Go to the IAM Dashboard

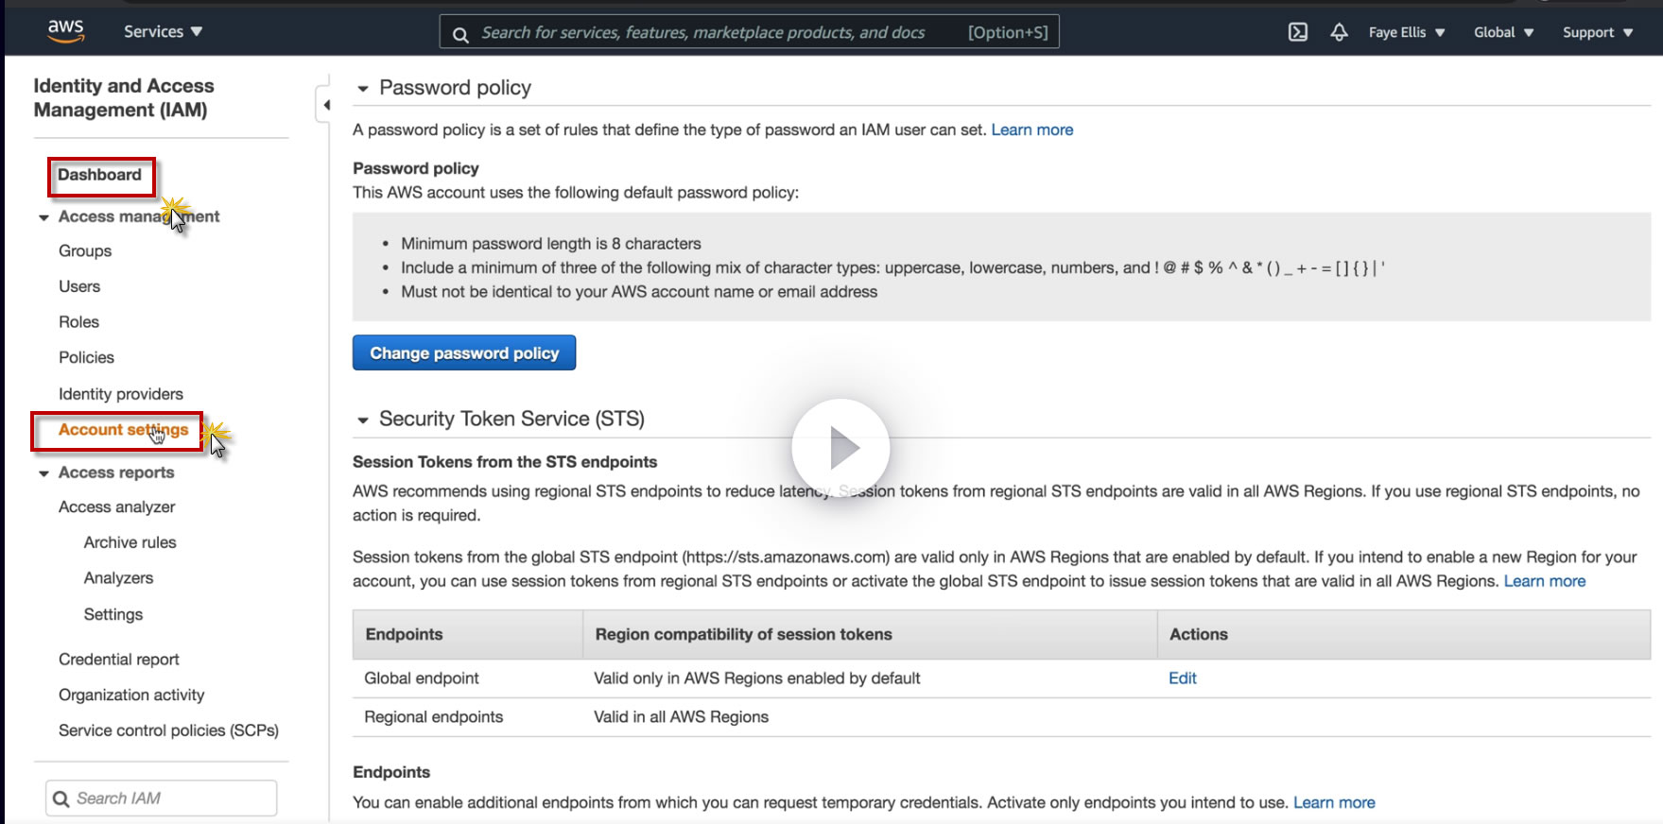[x=99, y=175]
